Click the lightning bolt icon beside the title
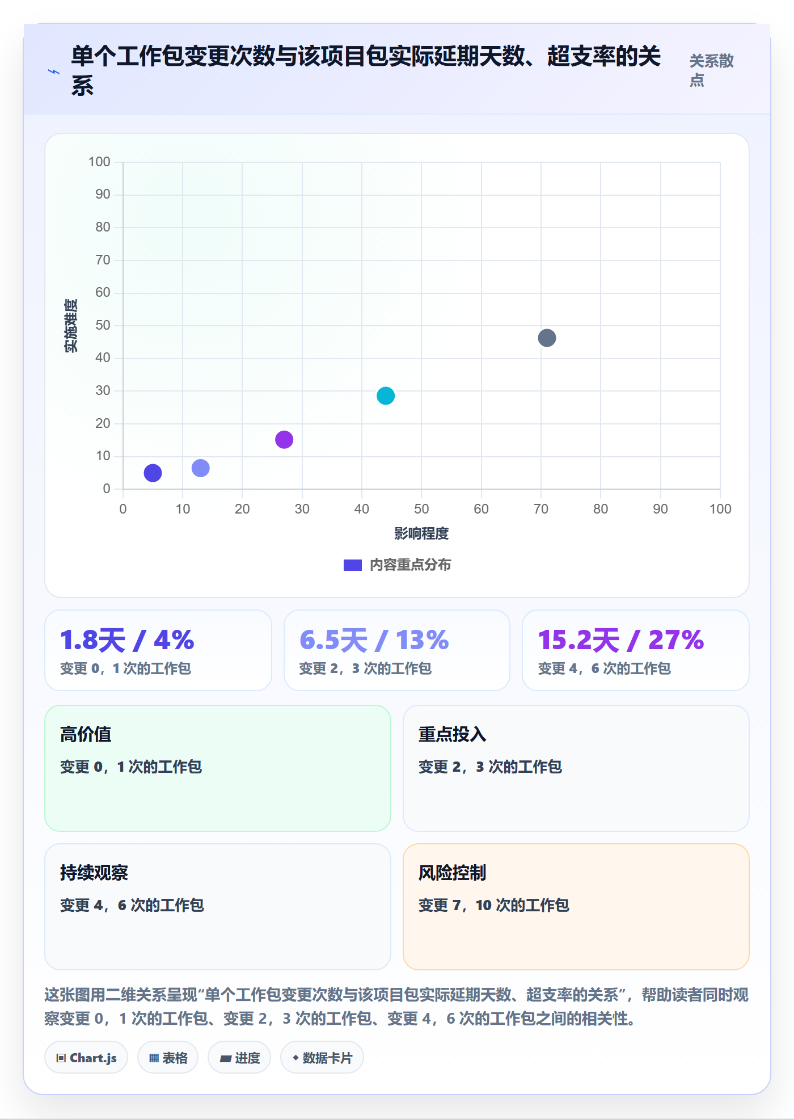 [x=54, y=71]
